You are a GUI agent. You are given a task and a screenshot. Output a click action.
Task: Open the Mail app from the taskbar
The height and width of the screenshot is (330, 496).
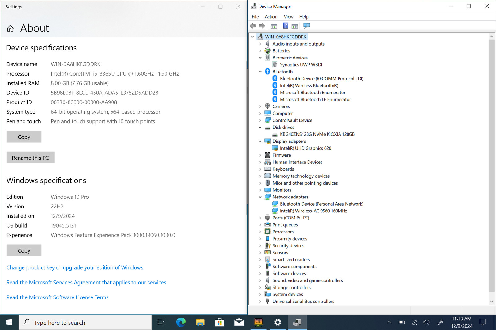[x=239, y=323]
